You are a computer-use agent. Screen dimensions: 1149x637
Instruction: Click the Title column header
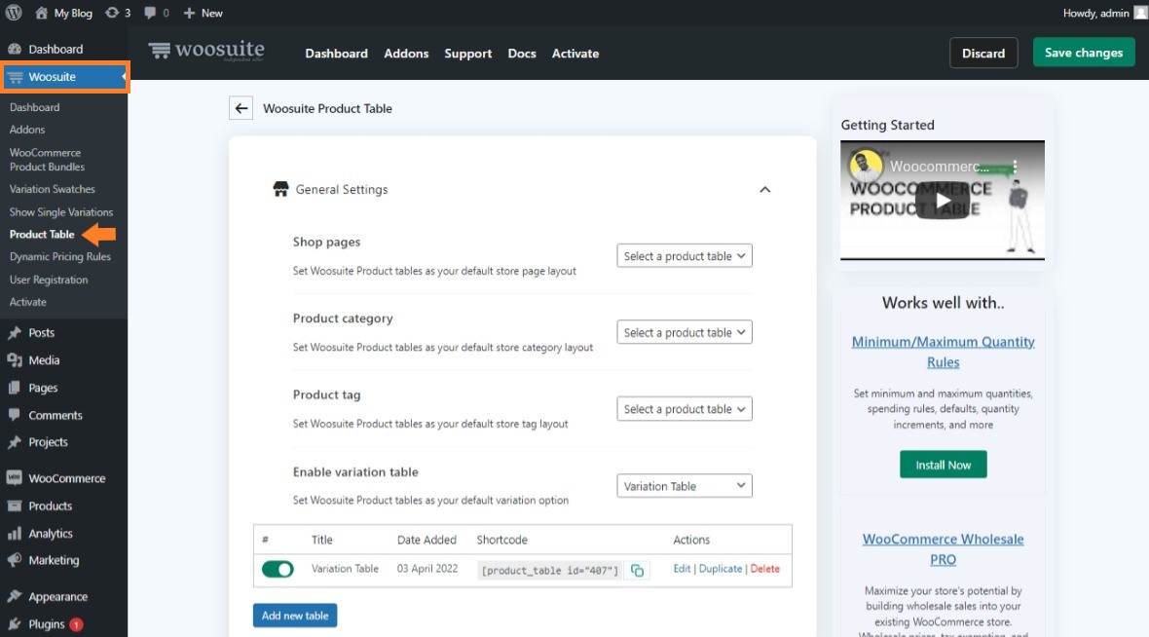[x=321, y=540]
